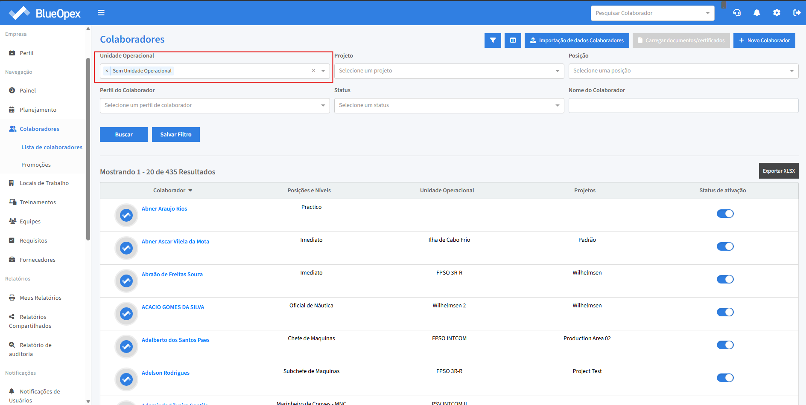Open ACACIO GOMES DA SILVA link
The height and width of the screenshot is (405, 806).
pyautogui.click(x=173, y=307)
